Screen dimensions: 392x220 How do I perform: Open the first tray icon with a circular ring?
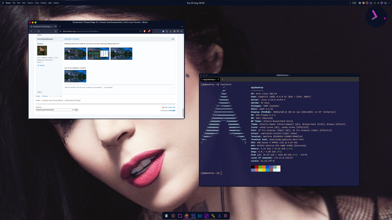point(360,3)
